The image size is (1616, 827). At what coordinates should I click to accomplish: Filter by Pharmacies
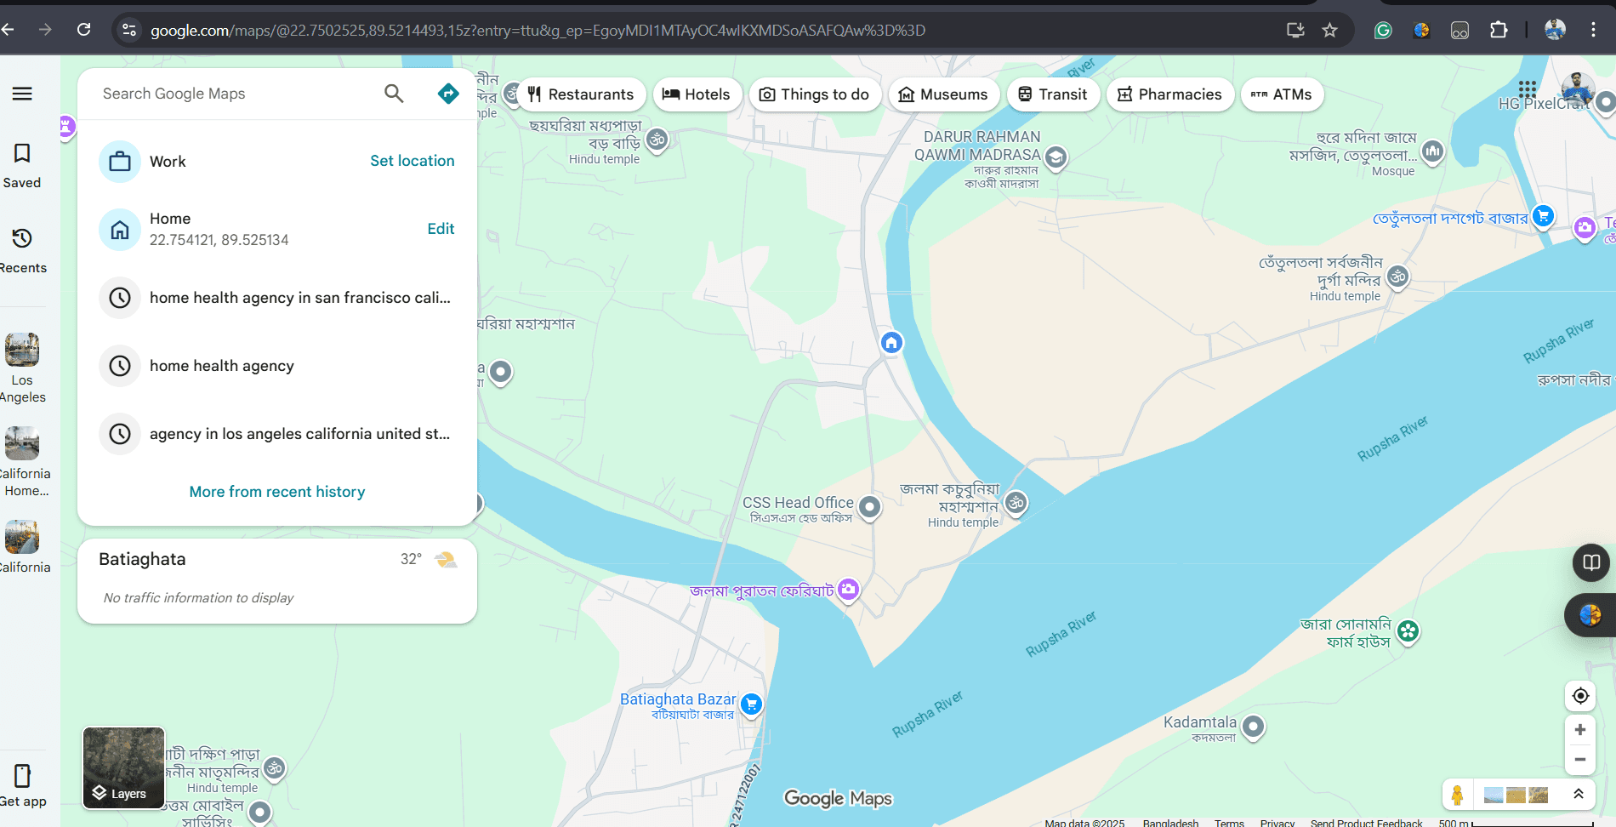1169,94
